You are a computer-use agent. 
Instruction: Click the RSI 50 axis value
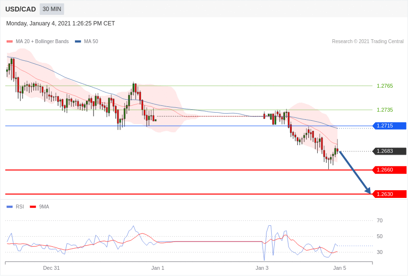[380, 237]
